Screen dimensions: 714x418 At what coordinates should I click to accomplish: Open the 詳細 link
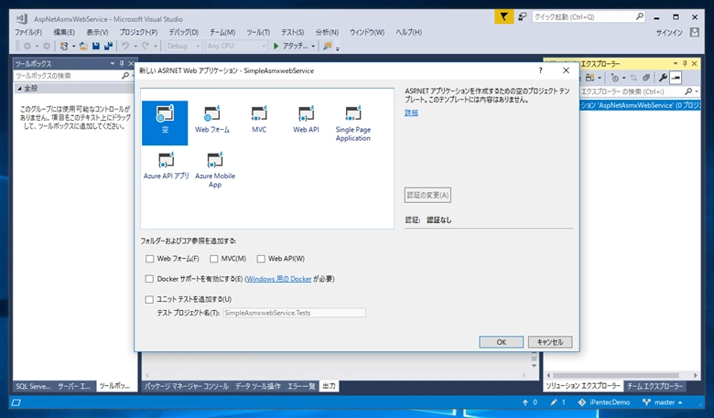(411, 113)
